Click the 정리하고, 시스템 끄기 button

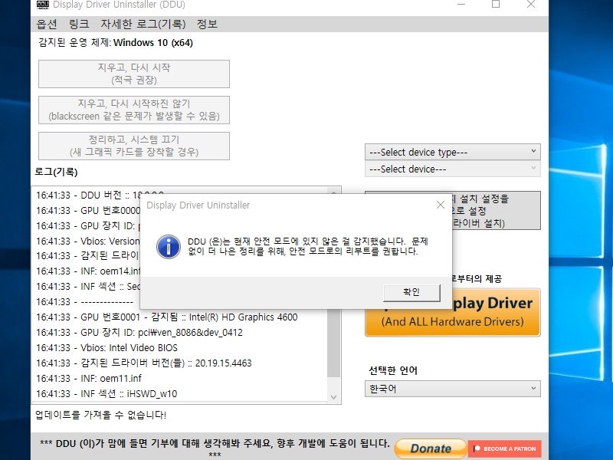[133, 146]
